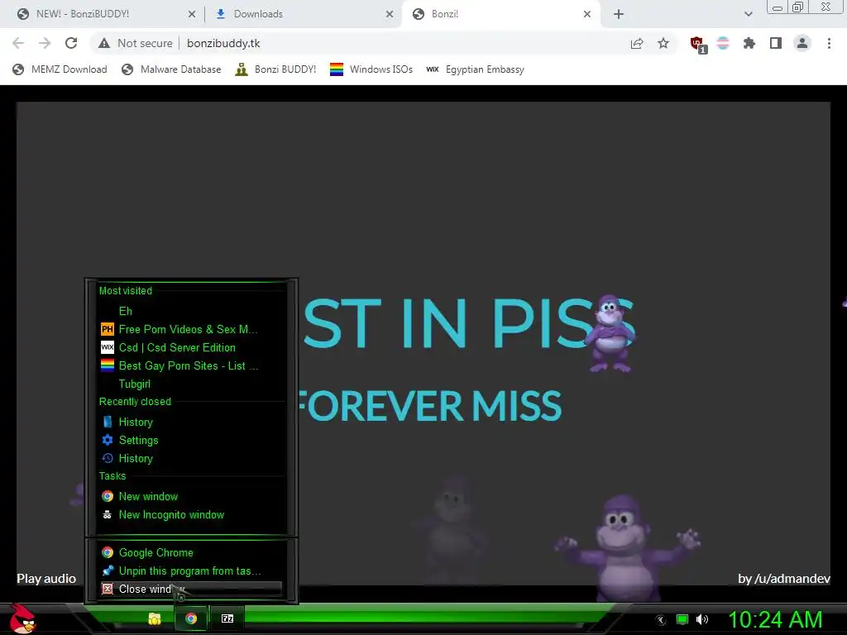Screen dimensions: 847x635
Task: Open Chrome's three-dot menu
Action: [829, 43]
